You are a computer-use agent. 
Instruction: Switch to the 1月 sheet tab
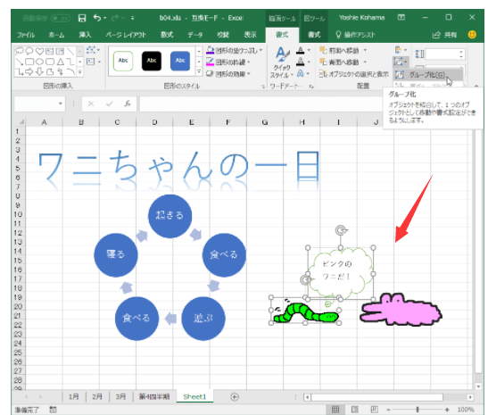click(x=73, y=397)
